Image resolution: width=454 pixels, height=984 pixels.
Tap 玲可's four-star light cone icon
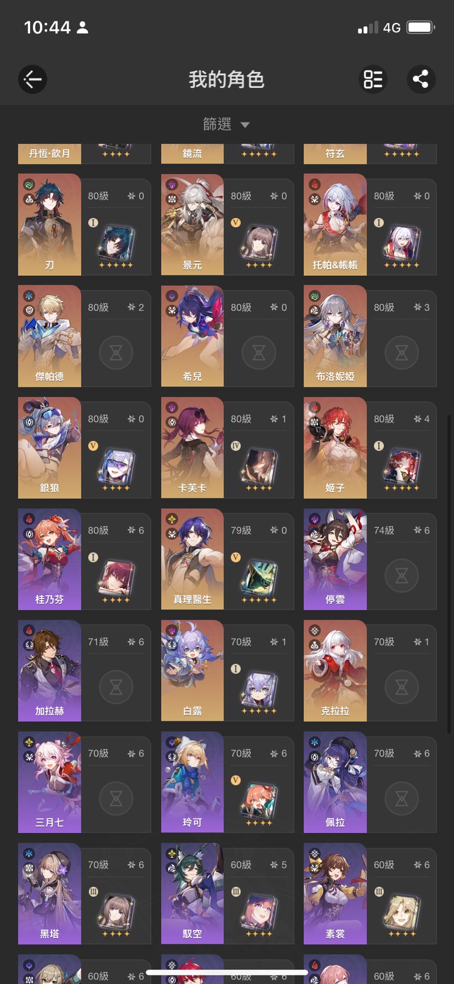pyautogui.click(x=259, y=800)
